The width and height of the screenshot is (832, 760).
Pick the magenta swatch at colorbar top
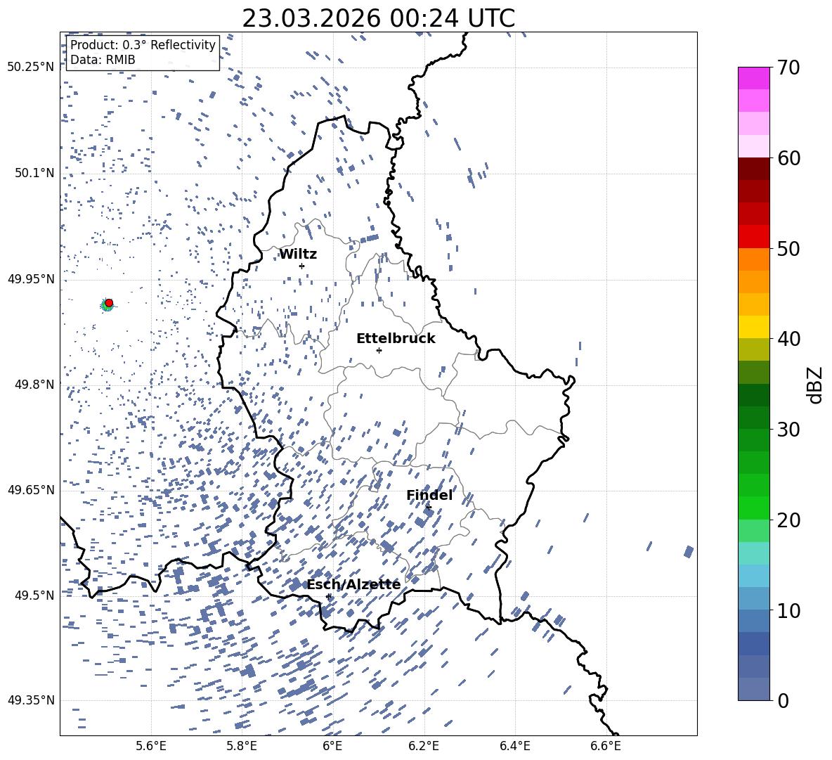click(753, 78)
